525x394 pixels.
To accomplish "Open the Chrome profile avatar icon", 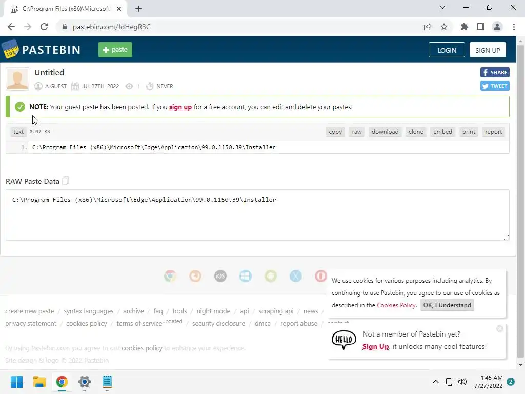I will click(497, 27).
